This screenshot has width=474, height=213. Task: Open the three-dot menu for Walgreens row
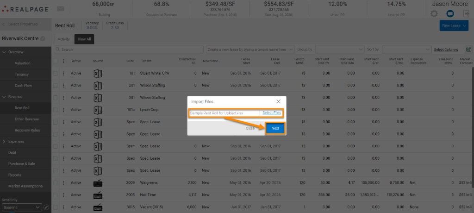point(63,183)
